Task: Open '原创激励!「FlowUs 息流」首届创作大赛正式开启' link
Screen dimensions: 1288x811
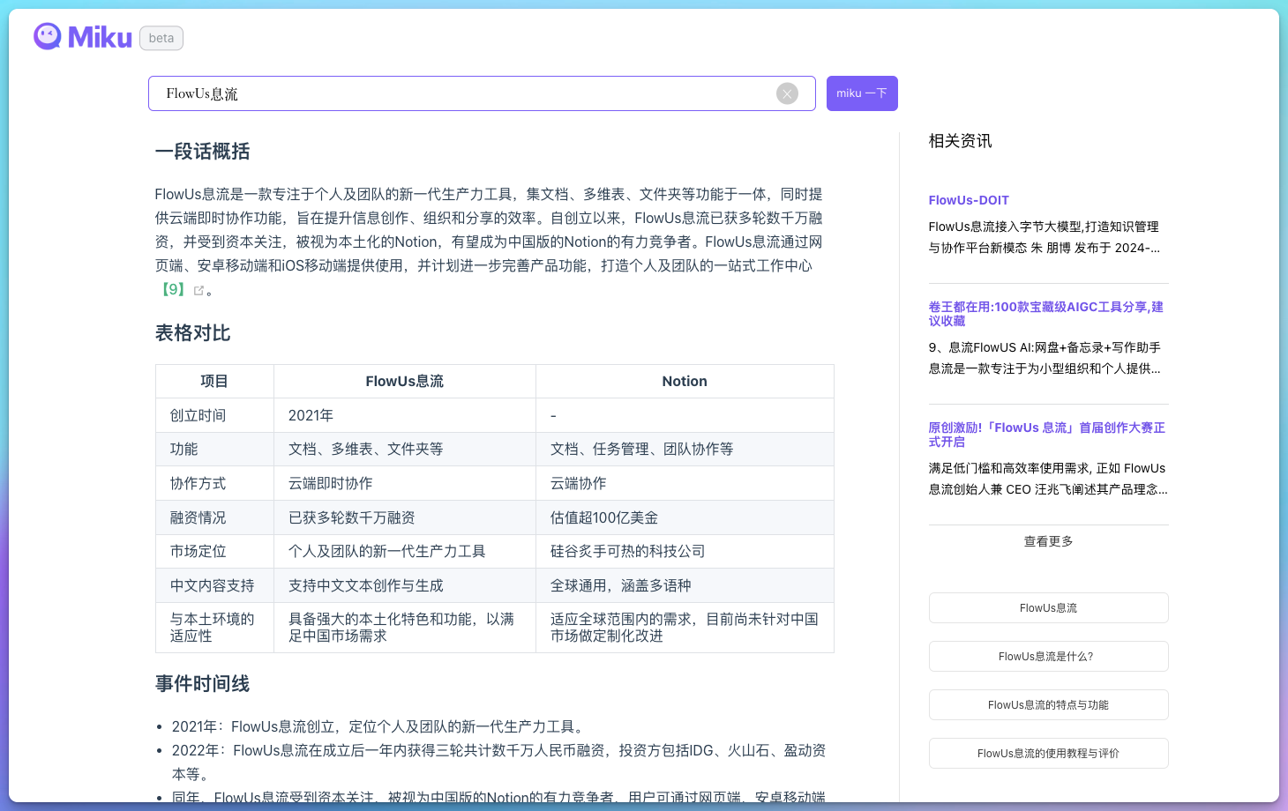Action: (x=1047, y=435)
